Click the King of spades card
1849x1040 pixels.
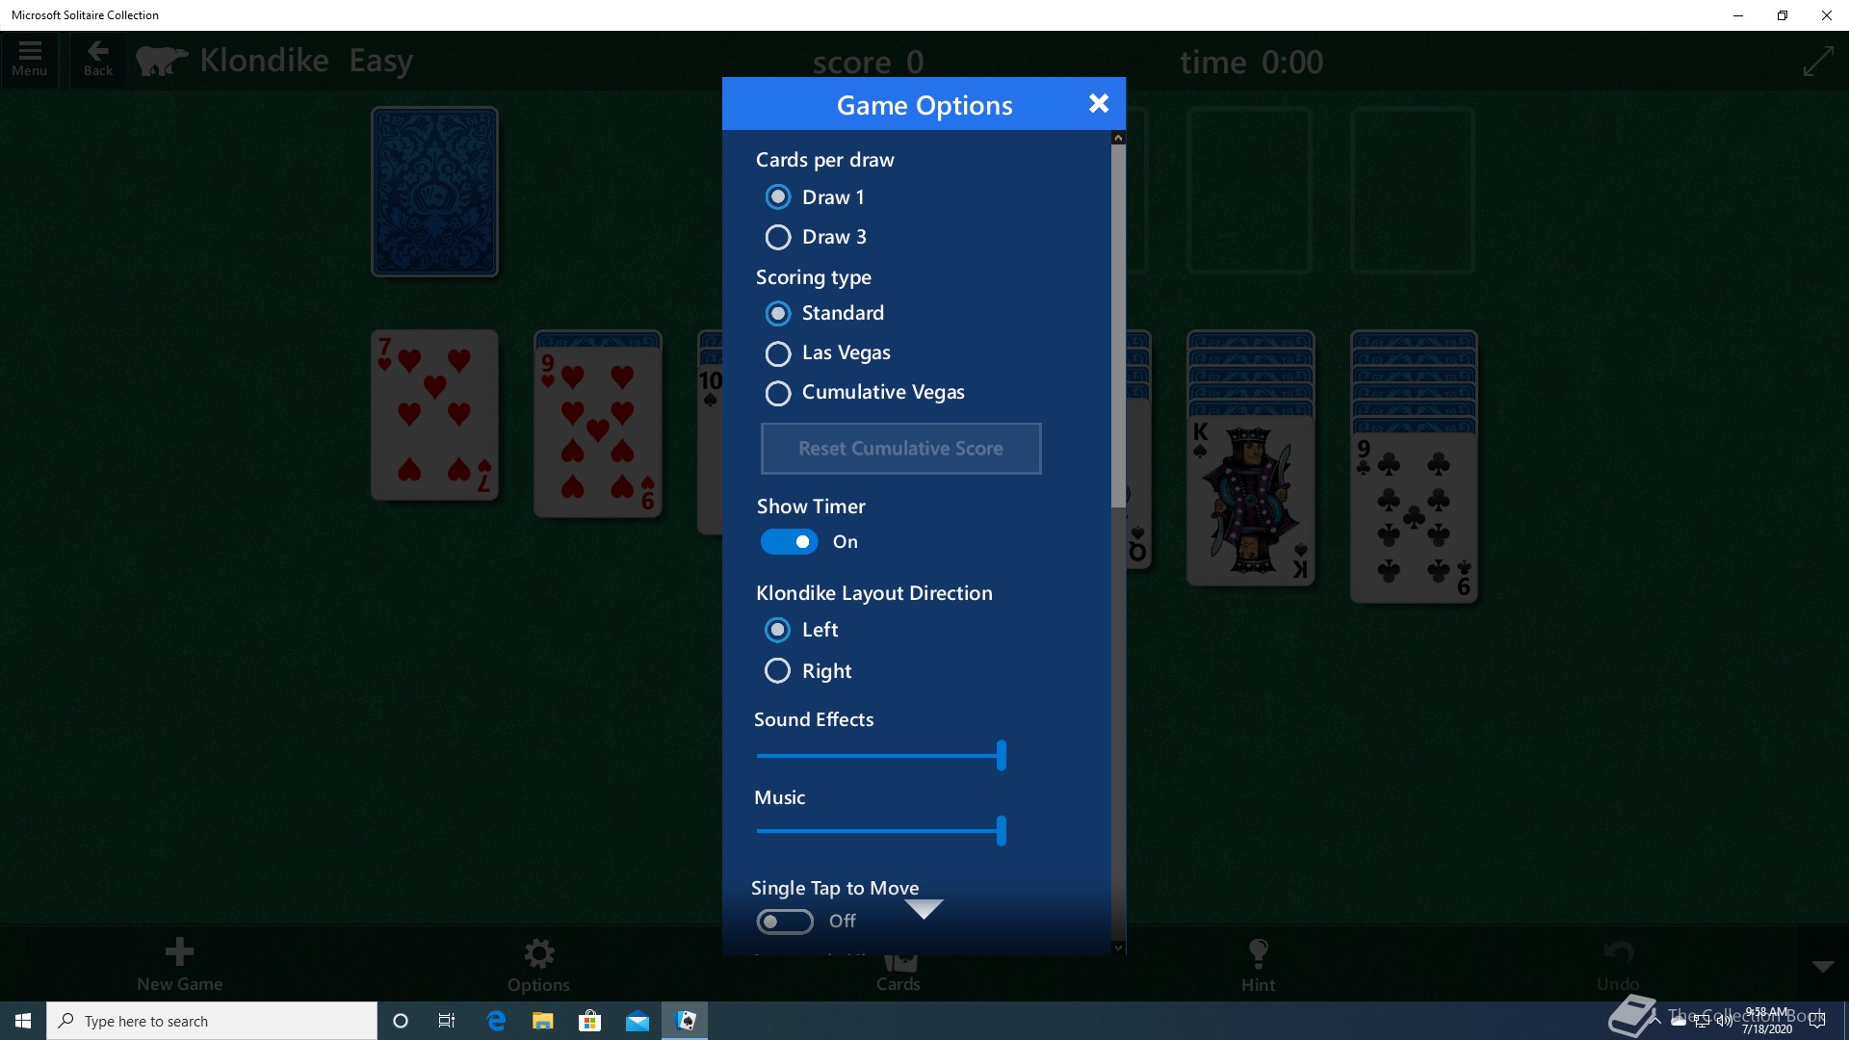pyautogui.click(x=1251, y=500)
